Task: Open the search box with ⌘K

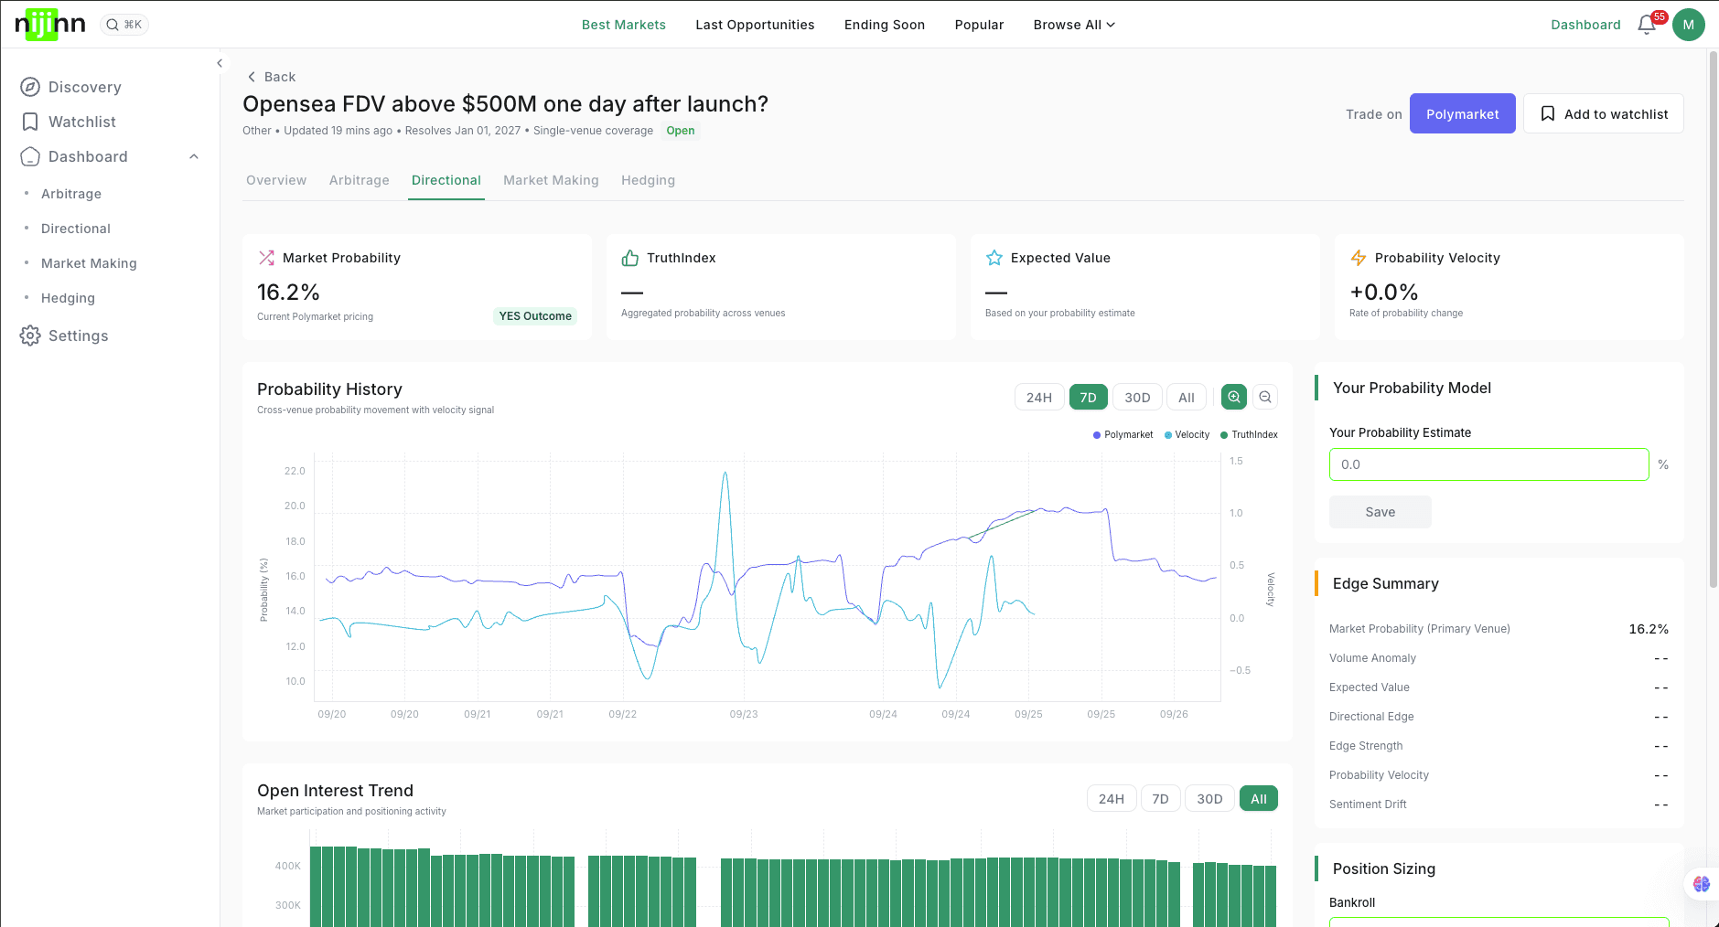Action: 124,25
